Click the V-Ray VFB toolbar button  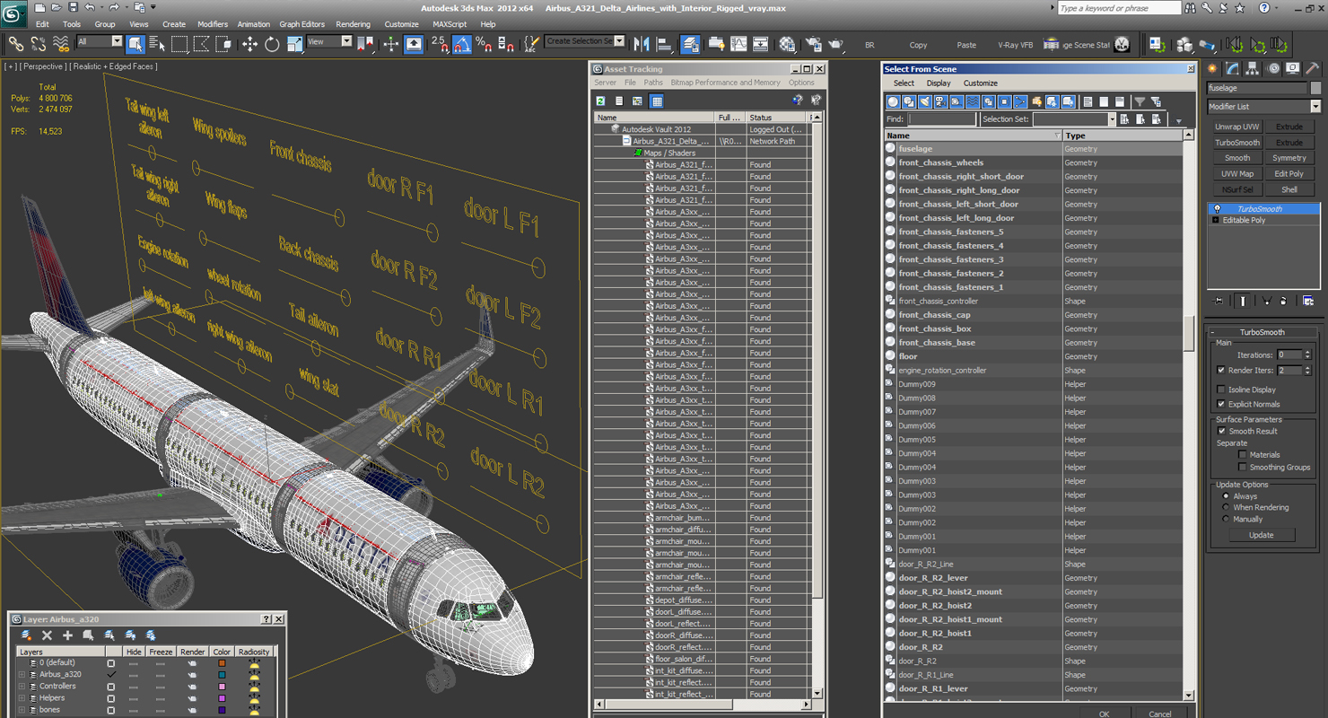1015,44
